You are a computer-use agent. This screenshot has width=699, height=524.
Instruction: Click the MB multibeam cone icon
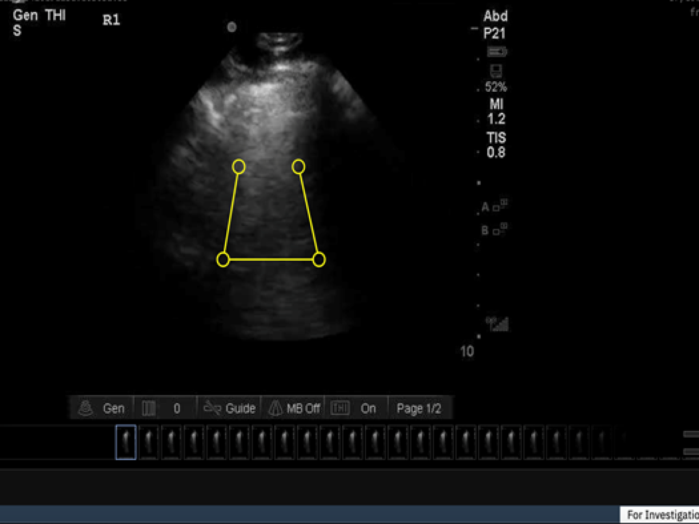click(275, 408)
